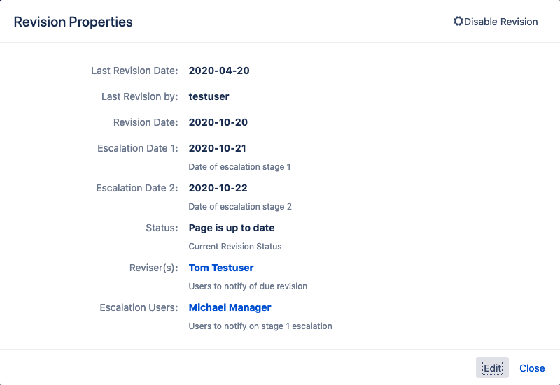The width and height of the screenshot is (560, 385).
Task: Open Tom Testuser's profile link
Action: point(221,268)
